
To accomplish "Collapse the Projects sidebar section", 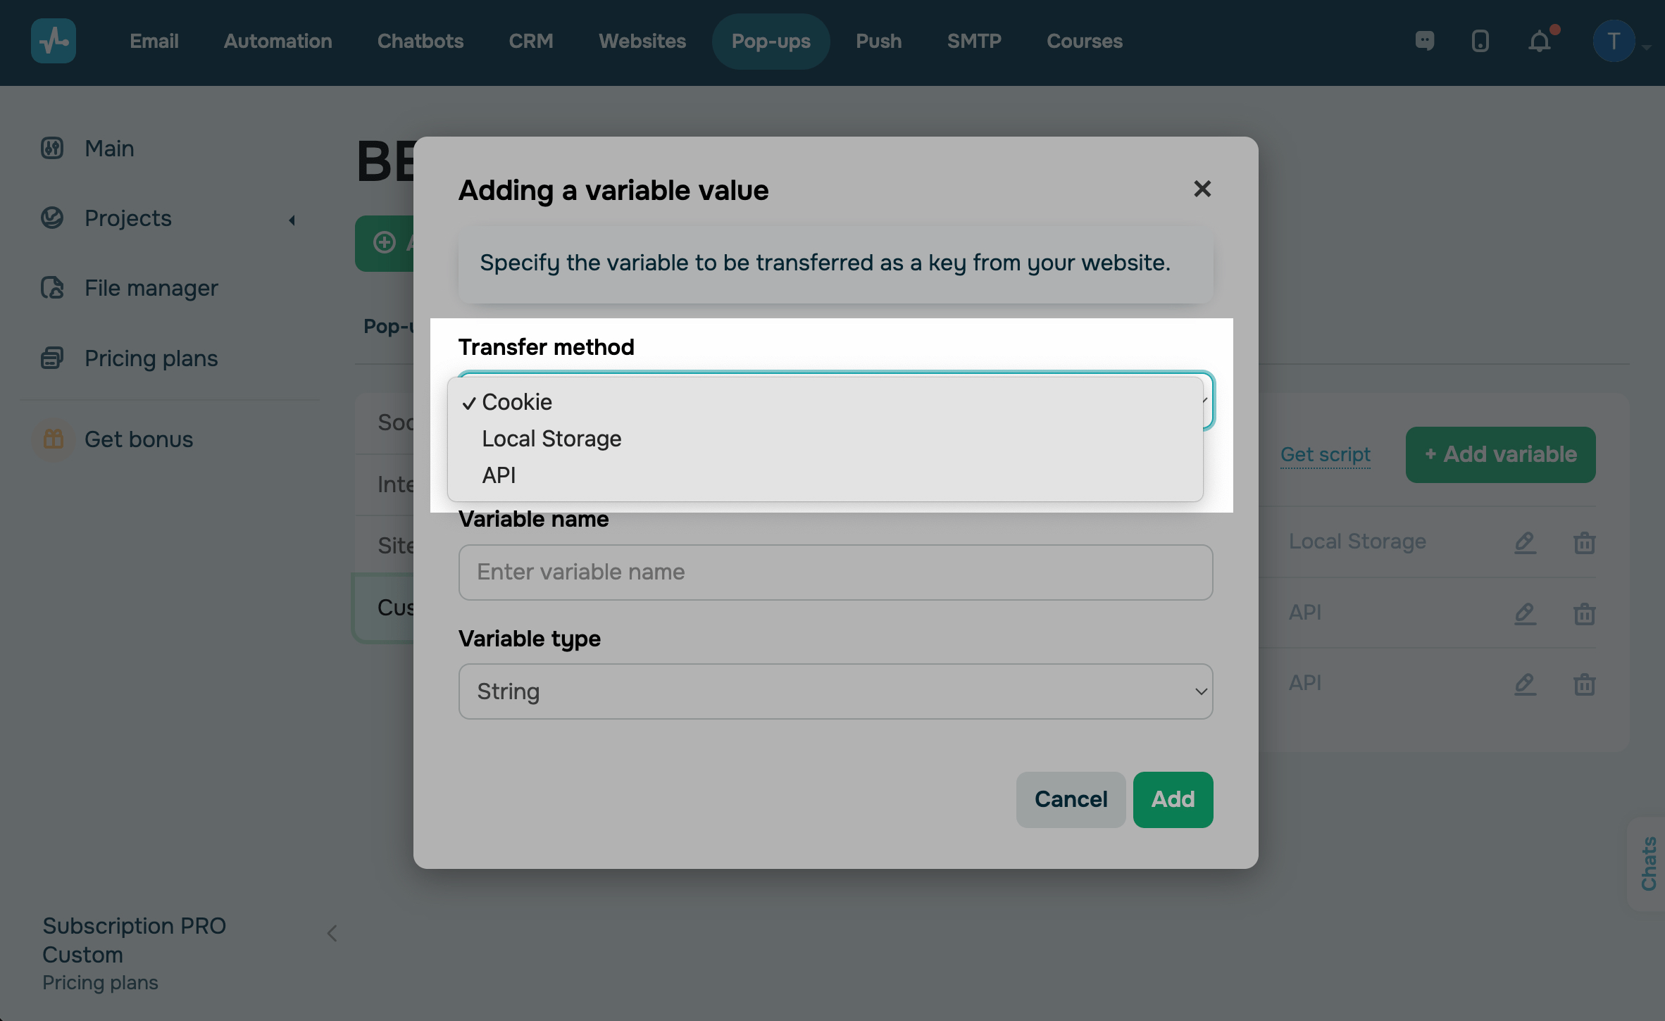I will (292, 219).
